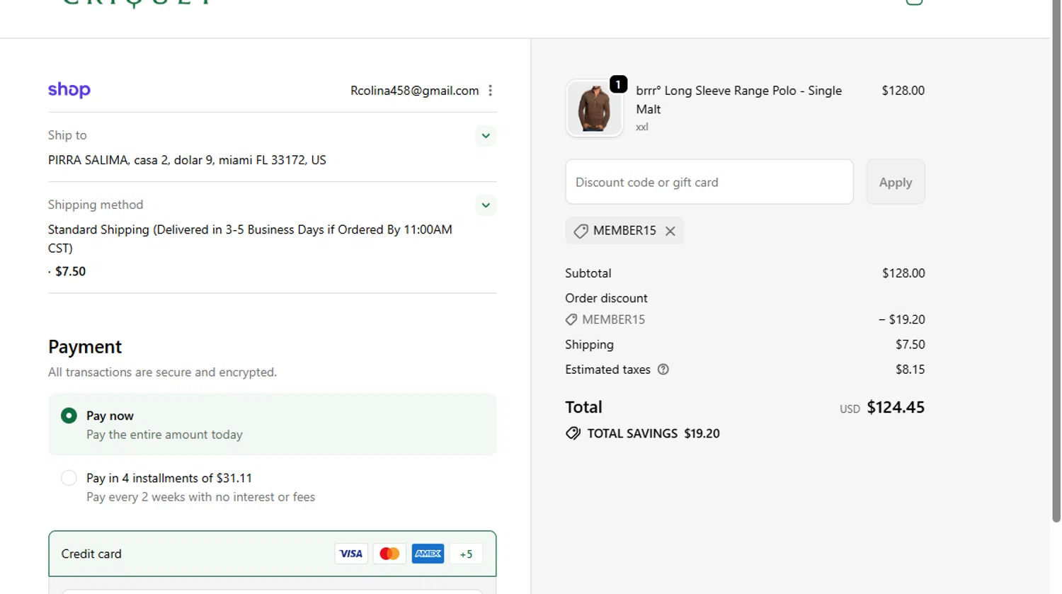Click the Shop Pay logo
Image resolution: width=1062 pixels, height=594 pixels.
tap(69, 90)
